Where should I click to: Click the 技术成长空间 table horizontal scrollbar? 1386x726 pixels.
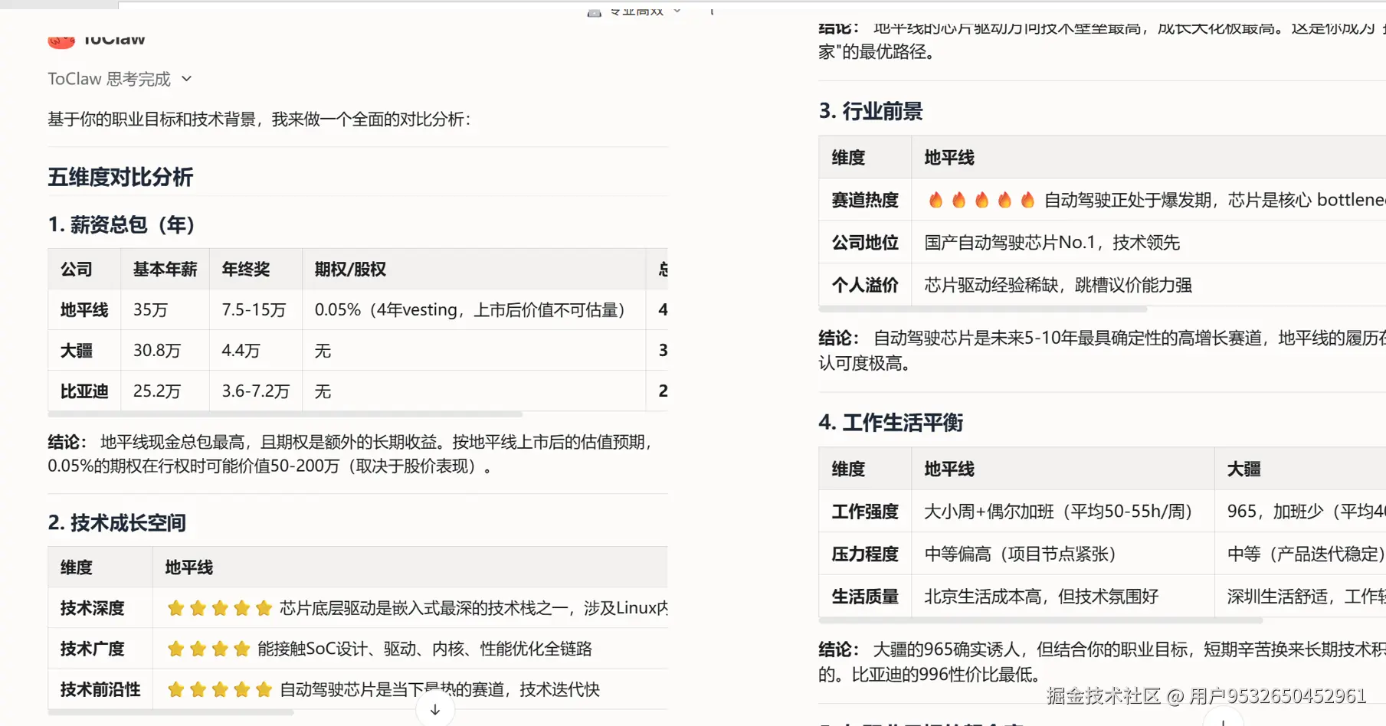pos(171,712)
